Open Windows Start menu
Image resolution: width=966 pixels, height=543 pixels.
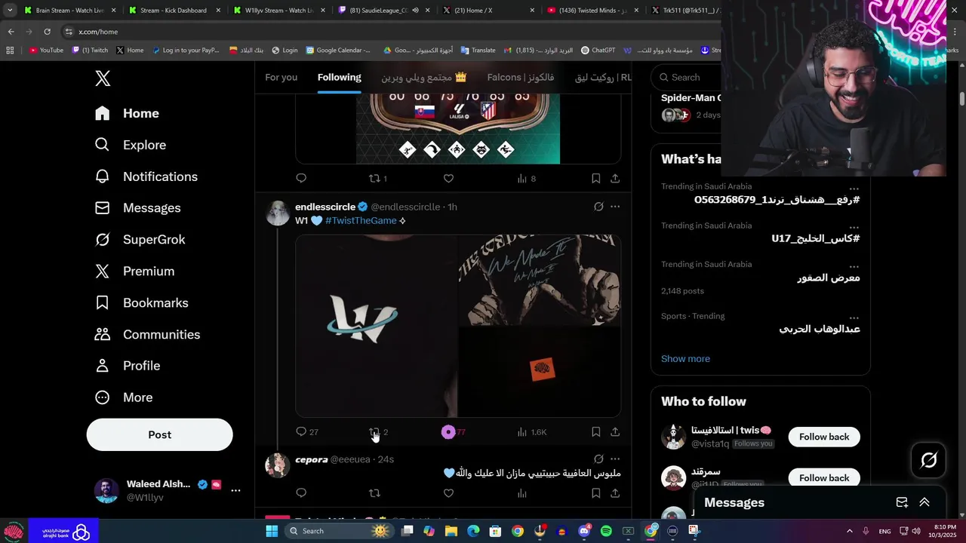[x=272, y=531]
